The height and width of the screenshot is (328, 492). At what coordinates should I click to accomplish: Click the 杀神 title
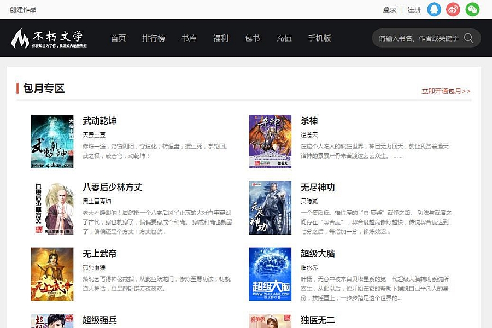(309, 121)
